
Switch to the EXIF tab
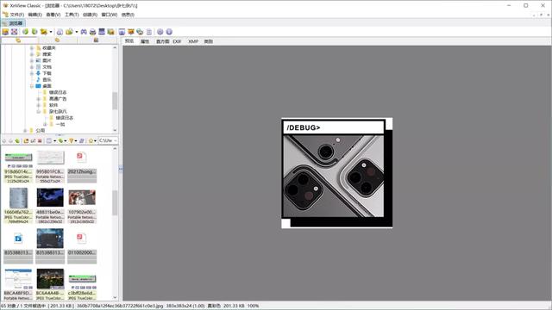click(177, 41)
